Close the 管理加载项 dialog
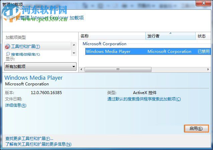Image resolution: width=213 pixels, height=150 pixels. click(x=203, y=3)
